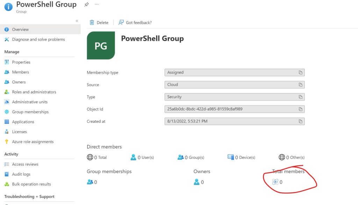Click the Overview info icon in sidebar
This screenshot has width=358, height=205.
point(7,29)
